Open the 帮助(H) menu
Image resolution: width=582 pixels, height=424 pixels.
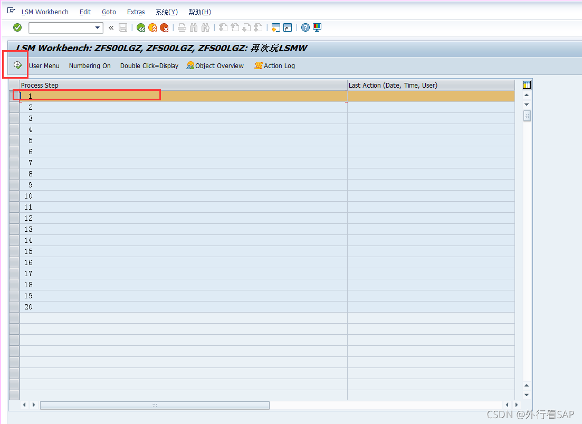[x=199, y=12]
